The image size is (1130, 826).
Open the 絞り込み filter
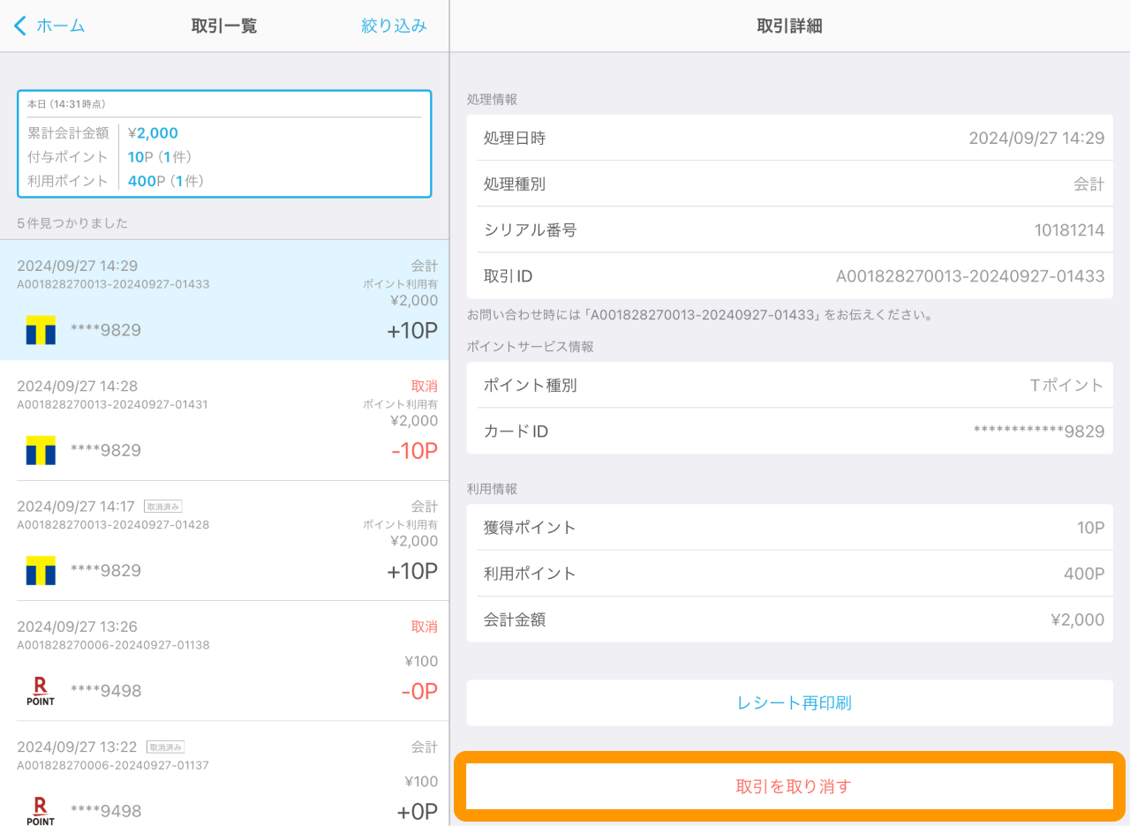click(x=394, y=26)
